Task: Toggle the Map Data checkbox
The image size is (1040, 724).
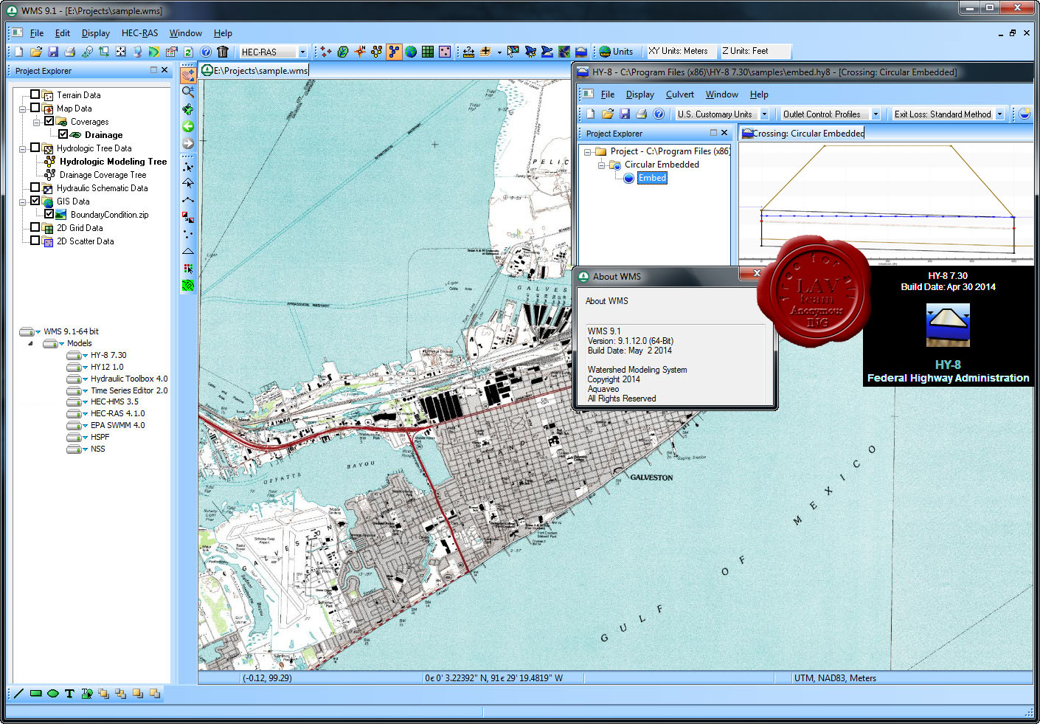Action: pyautogui.click(x=35, y=108)
